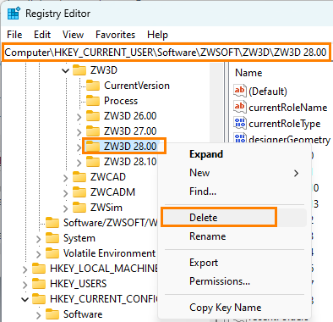Select the (Default) value entry
Image resolution: width=333 pixels, height=322 pixels.
[268, 92]
